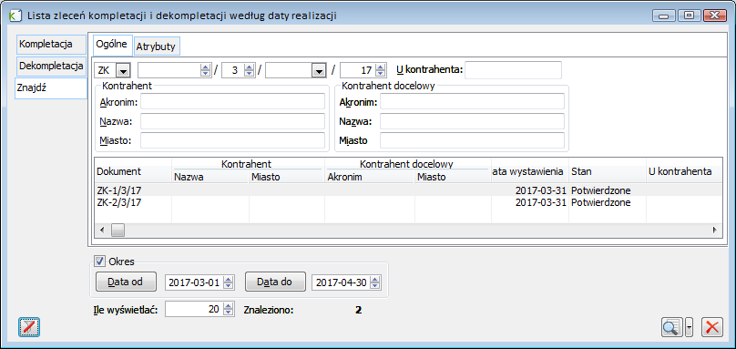Open the Ogólne tab
Image resolution: width=736 pixels, height=349 pixels.
coord(112,45)
